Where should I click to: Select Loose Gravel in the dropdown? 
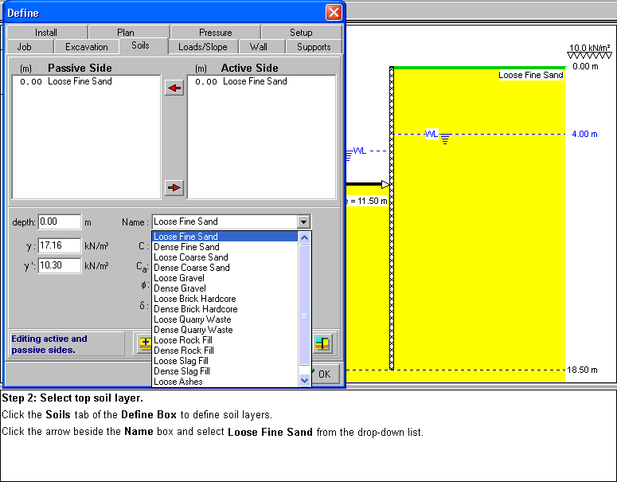[x=178, y=278]
